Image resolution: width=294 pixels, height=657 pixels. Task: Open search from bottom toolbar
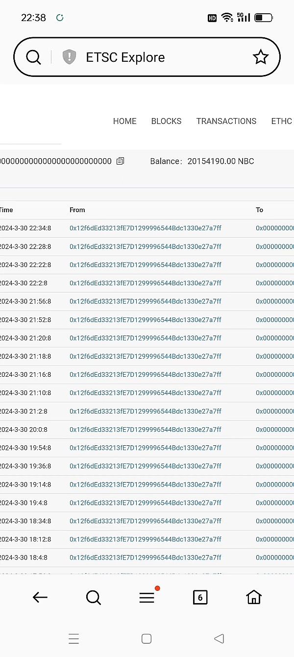pyautogui.click(x=93, y=597)
